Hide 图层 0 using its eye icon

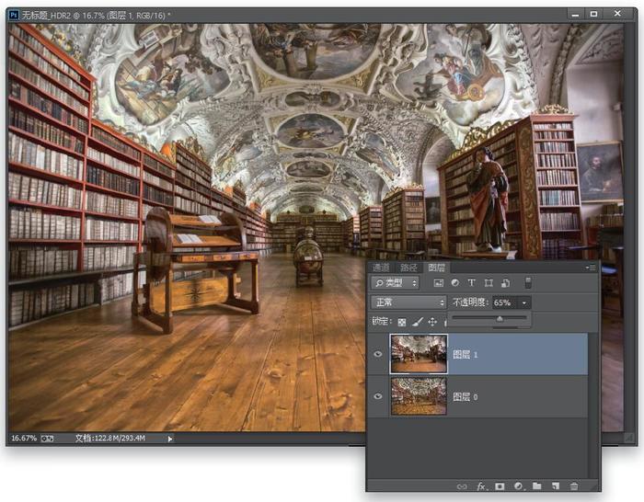(378, 395)
